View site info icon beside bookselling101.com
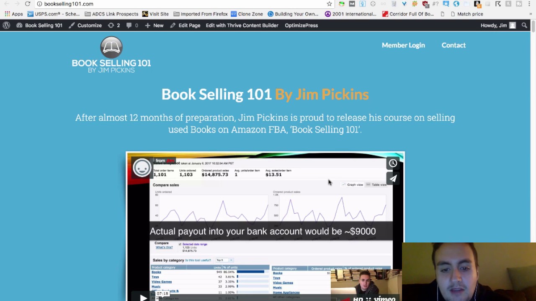 pos(39,4)
